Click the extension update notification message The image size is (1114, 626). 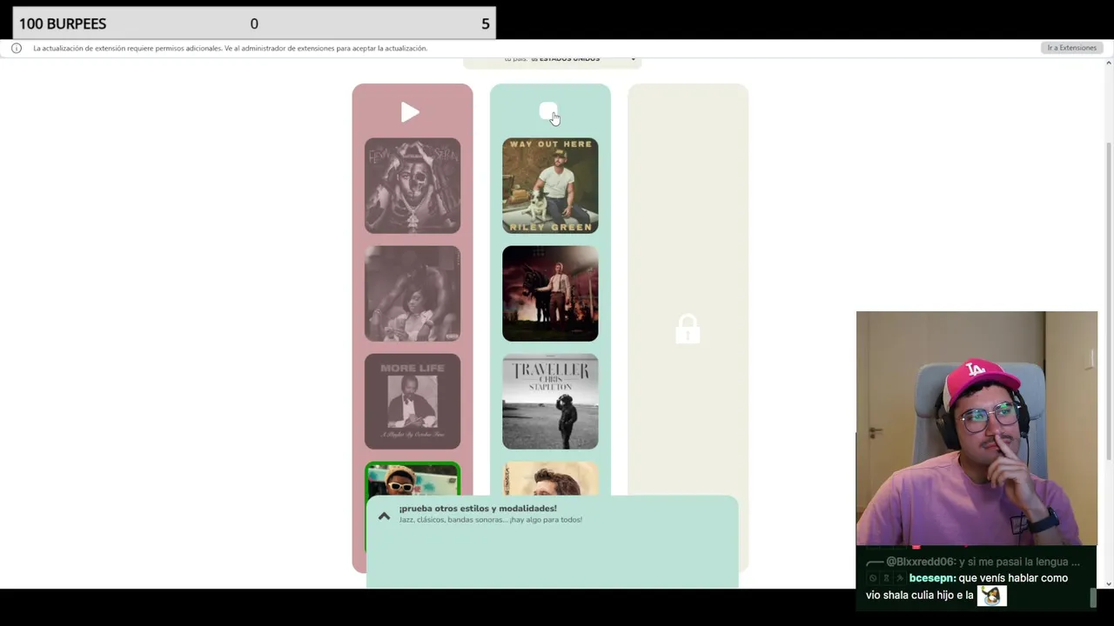click(x=230, y=49)
